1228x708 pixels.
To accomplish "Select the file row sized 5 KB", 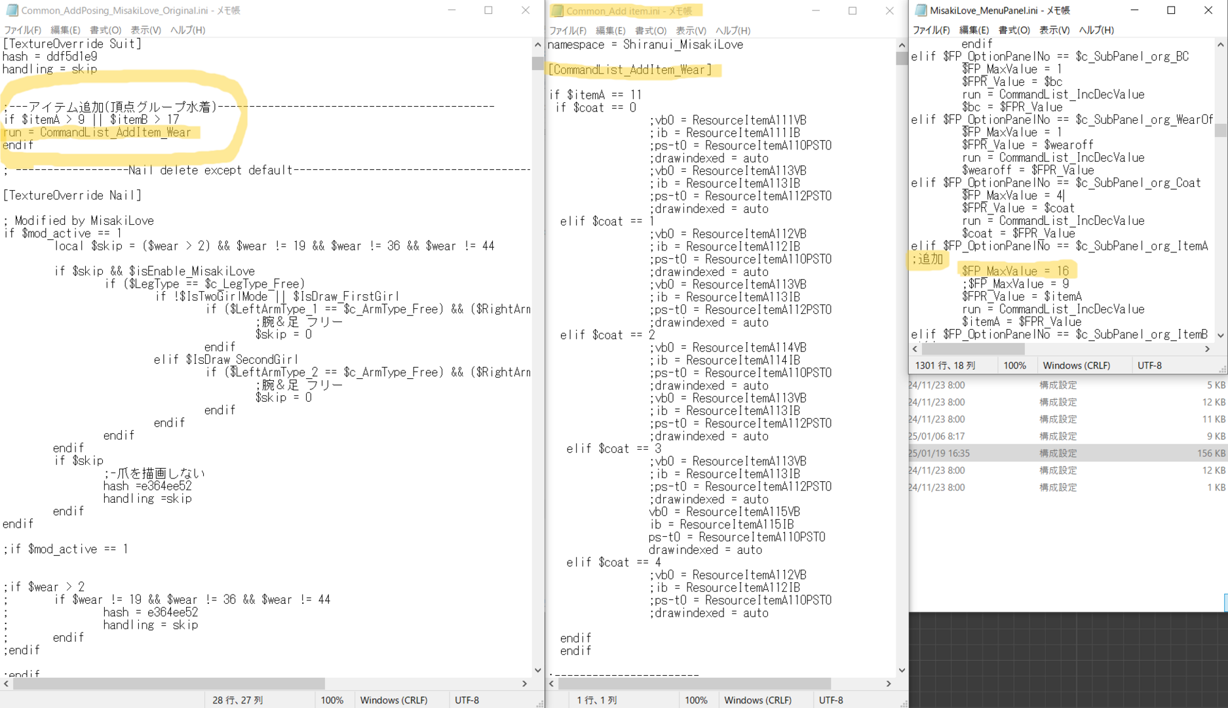I will 1067,385.
